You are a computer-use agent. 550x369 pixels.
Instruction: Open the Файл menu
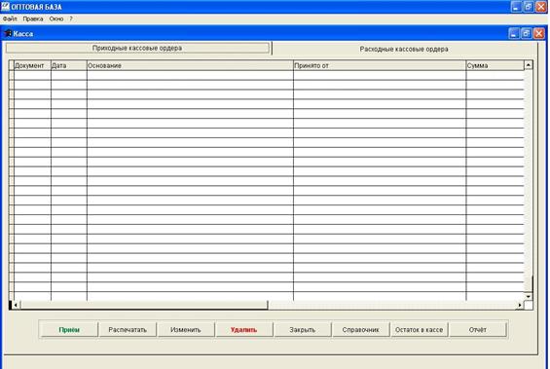(x=10, y=18)
